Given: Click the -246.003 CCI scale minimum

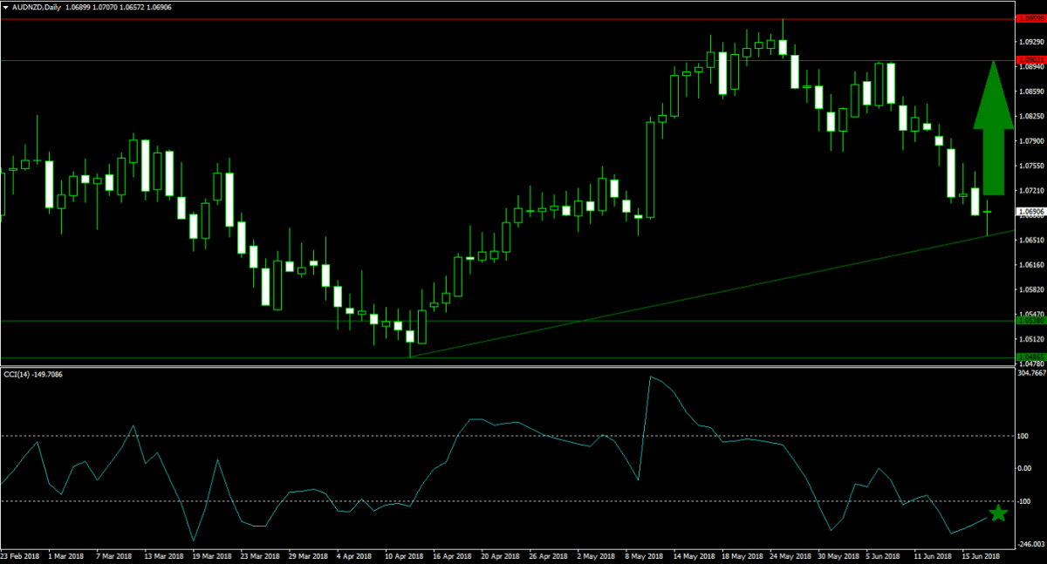Looking at the screenshot, I should pos(1031,542).
